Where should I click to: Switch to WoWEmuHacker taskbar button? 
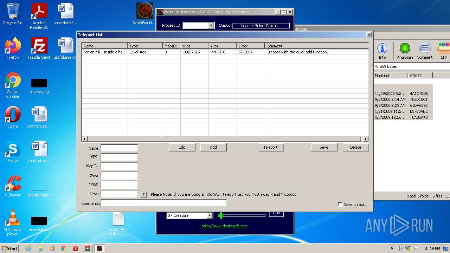(x=99, y=248)
